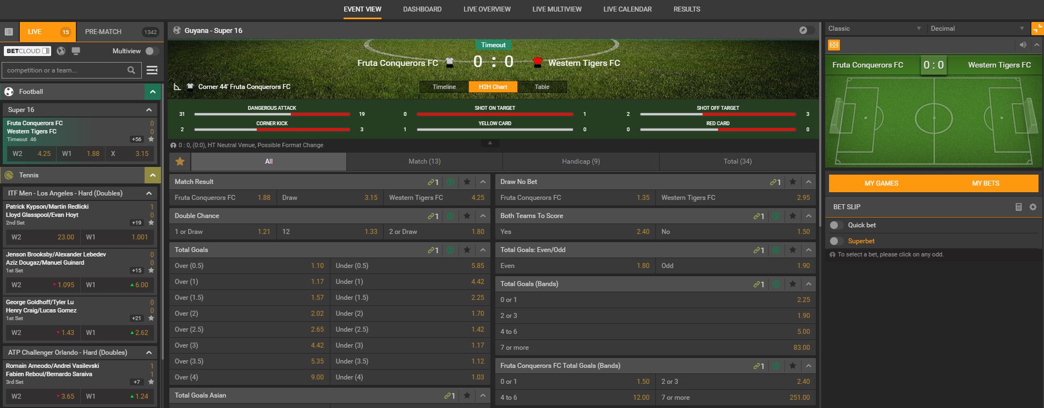Star the Match Result market
Image resolution: width=1044 pixels, height=408 pixels.
click(467, 182)
